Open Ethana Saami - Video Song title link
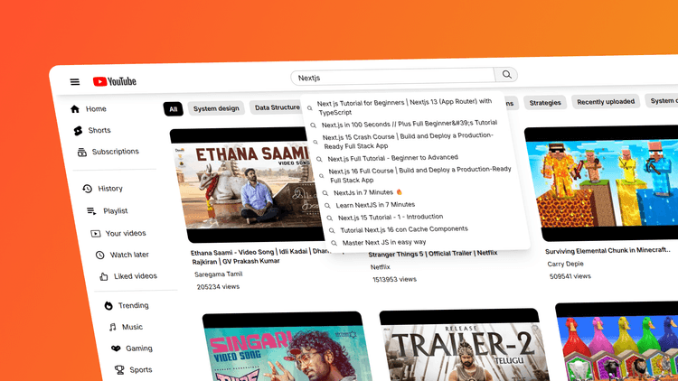The width and height of the screenshot is (678, 381). 259,256
